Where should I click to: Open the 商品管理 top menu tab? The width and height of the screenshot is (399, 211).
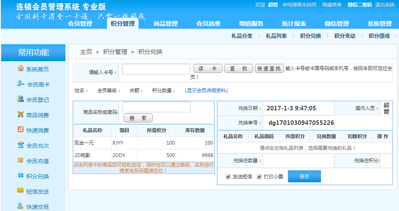pos(166,24)
